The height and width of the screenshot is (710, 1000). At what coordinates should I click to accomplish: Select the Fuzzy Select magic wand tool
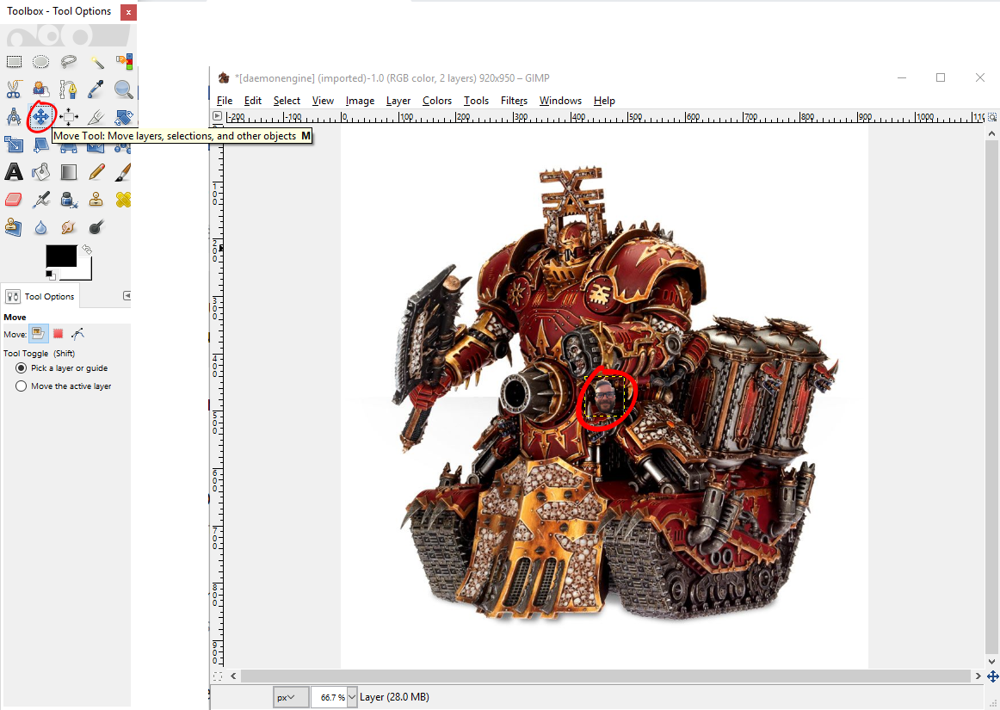click(97, 62)
